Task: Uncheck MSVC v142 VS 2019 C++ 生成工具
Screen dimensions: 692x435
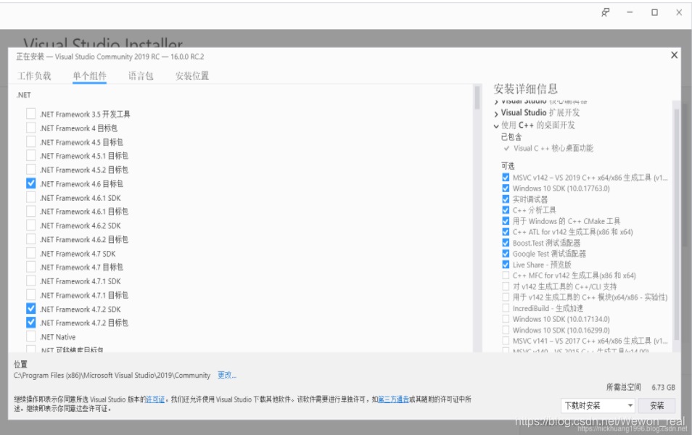Action: (x=506, y=178)
